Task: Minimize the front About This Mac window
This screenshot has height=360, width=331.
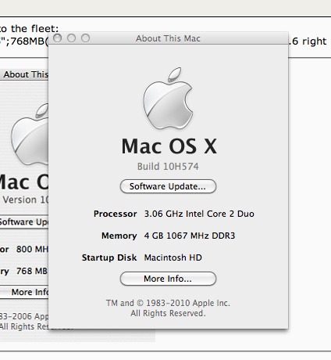Action: 71,38
